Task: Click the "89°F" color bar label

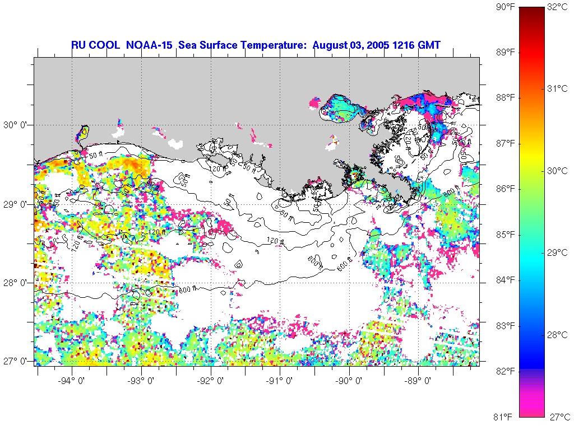Action: [x=505, y=52]
